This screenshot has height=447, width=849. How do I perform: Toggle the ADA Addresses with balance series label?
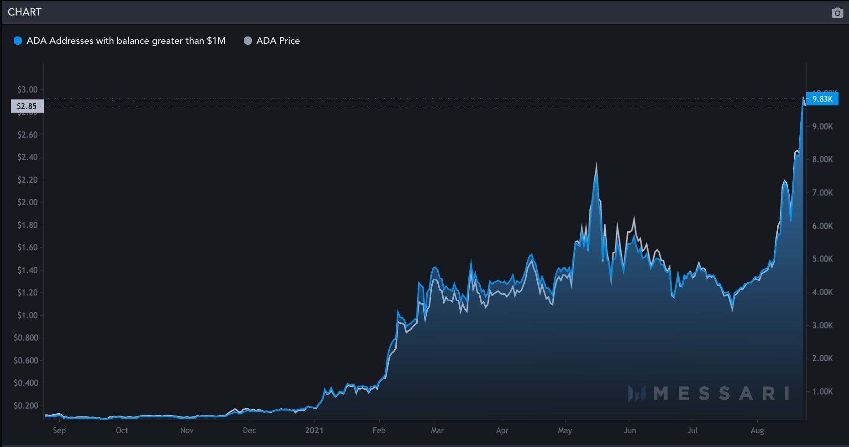coord(126,41)
